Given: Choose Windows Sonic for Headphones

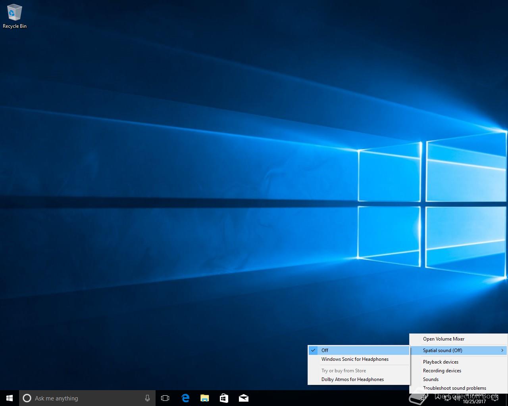Looking at the screenshot, I should pyautogui.click(x=359, y=359).
